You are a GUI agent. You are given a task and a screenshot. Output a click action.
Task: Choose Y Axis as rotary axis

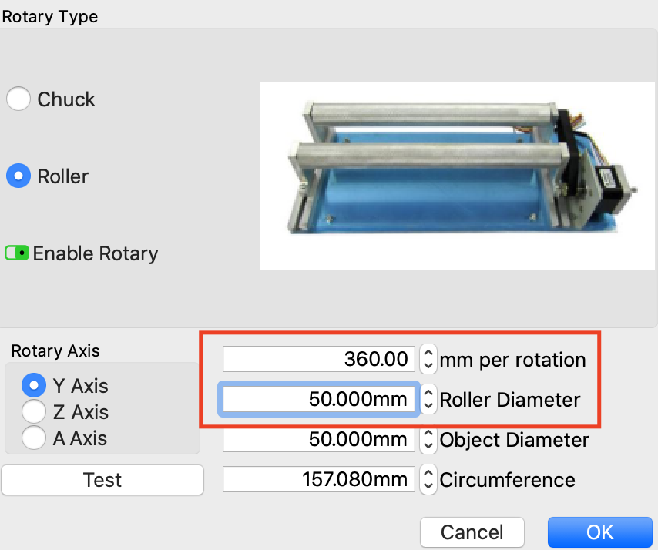click(x=34, y=385)
